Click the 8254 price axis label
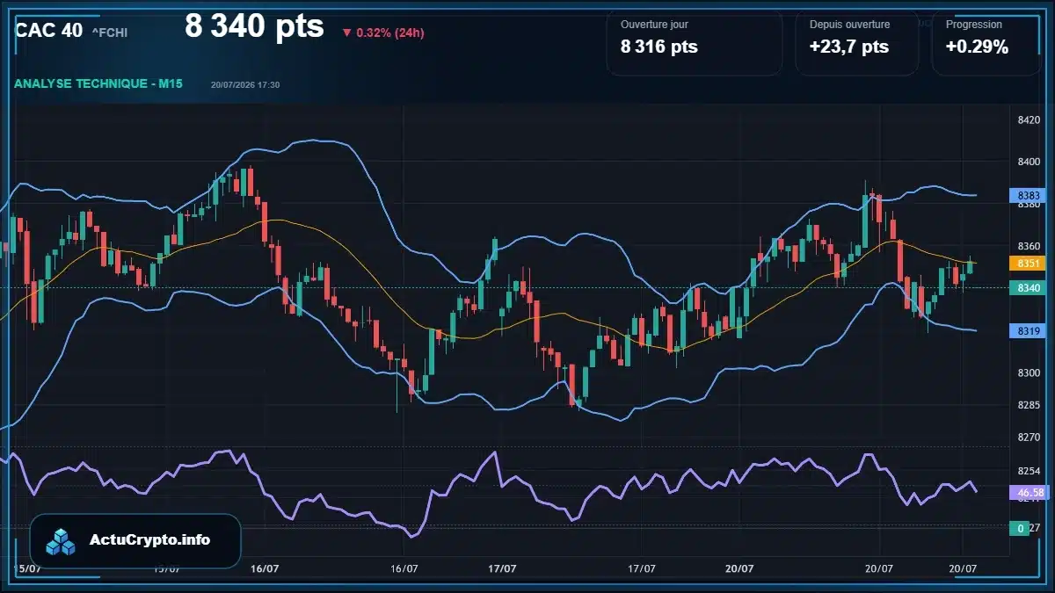 1029,471
